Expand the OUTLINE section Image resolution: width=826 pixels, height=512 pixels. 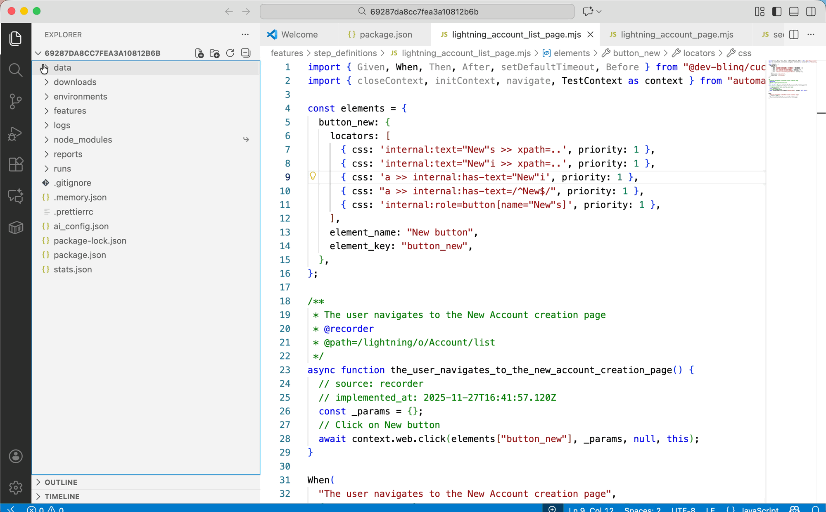(x=61, y=482)
